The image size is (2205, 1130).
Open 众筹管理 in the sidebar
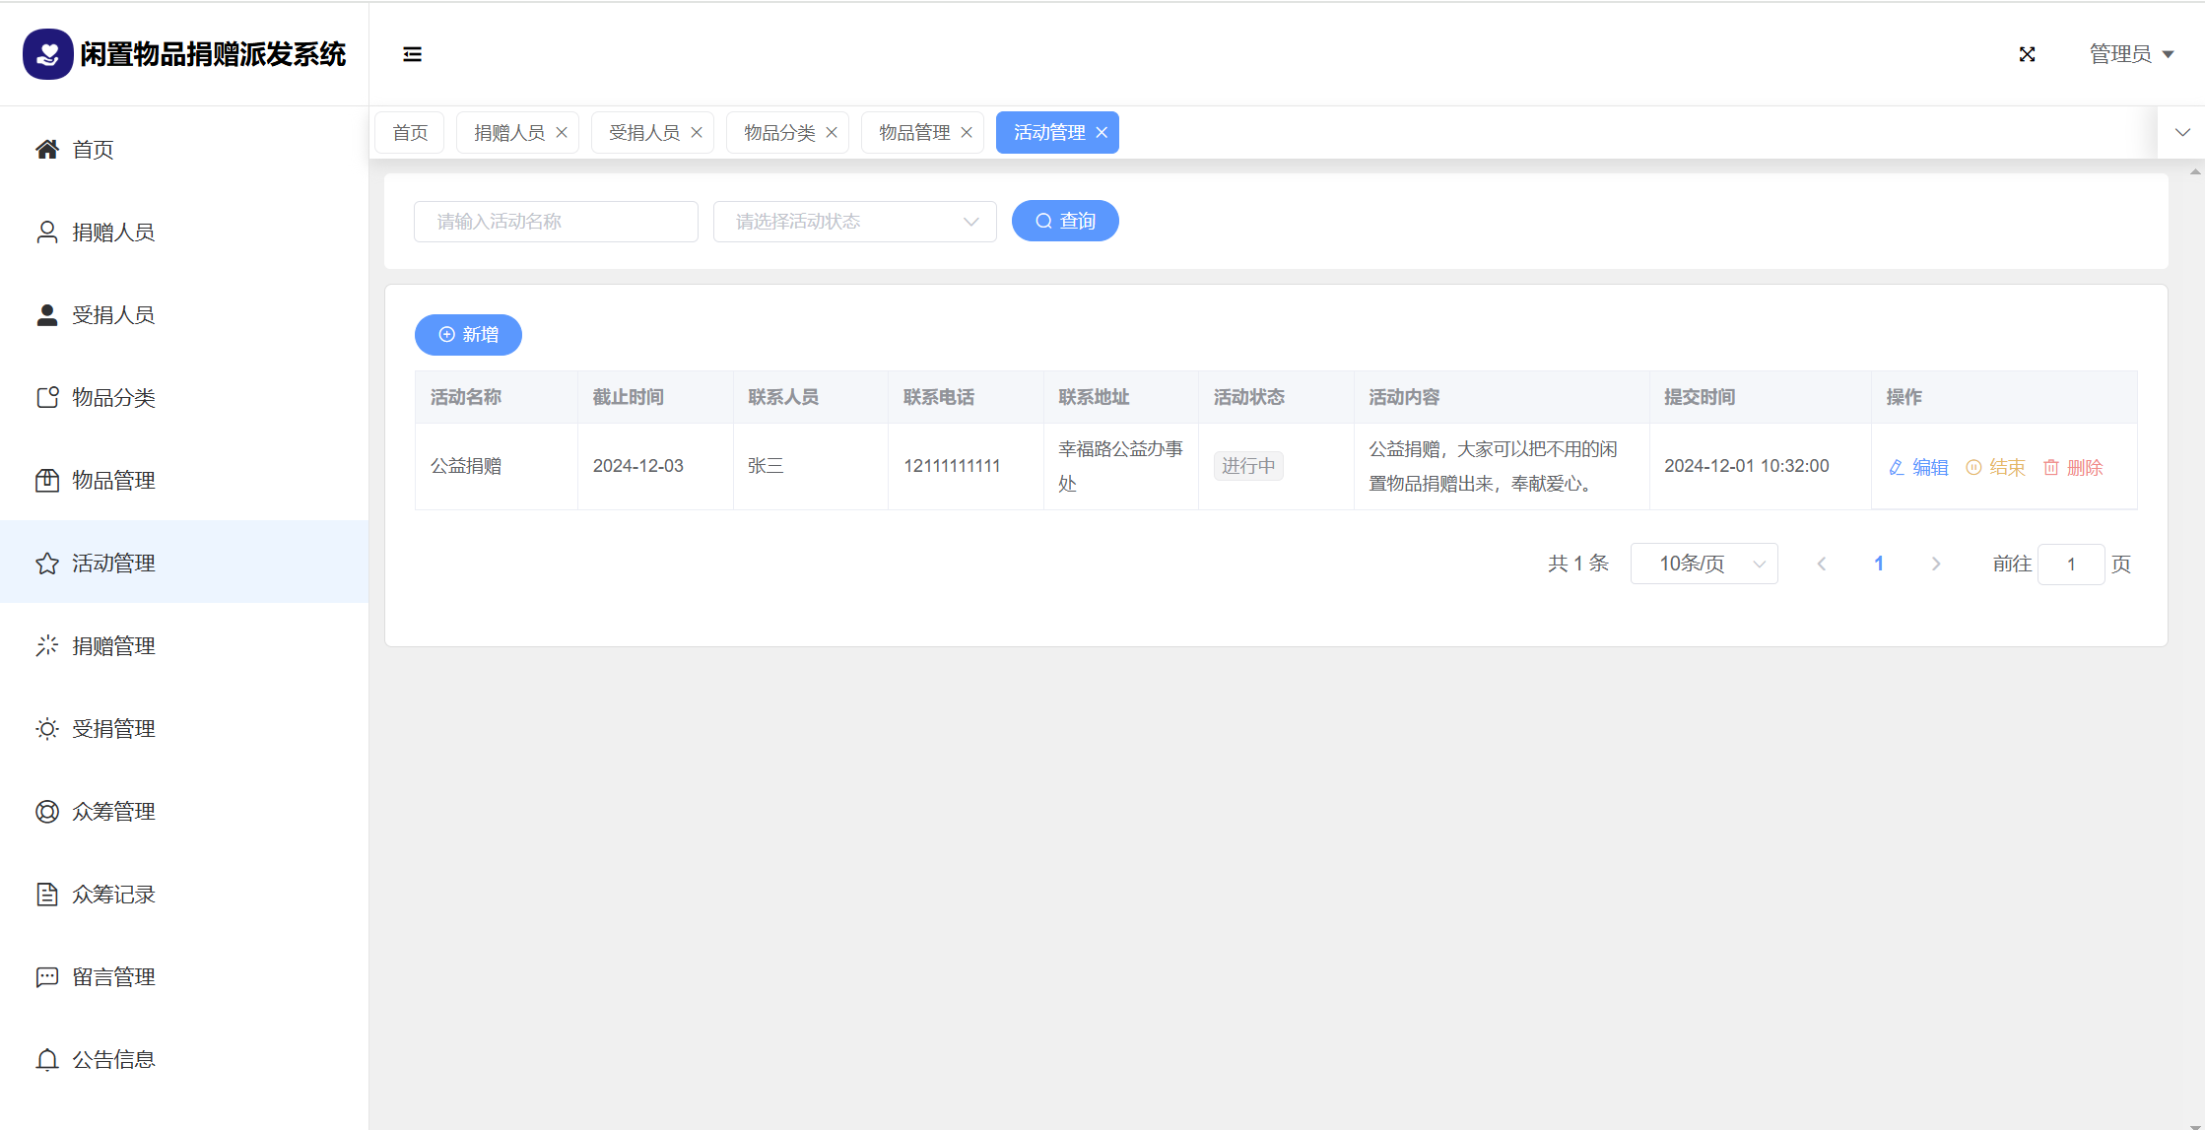(113, 812)
